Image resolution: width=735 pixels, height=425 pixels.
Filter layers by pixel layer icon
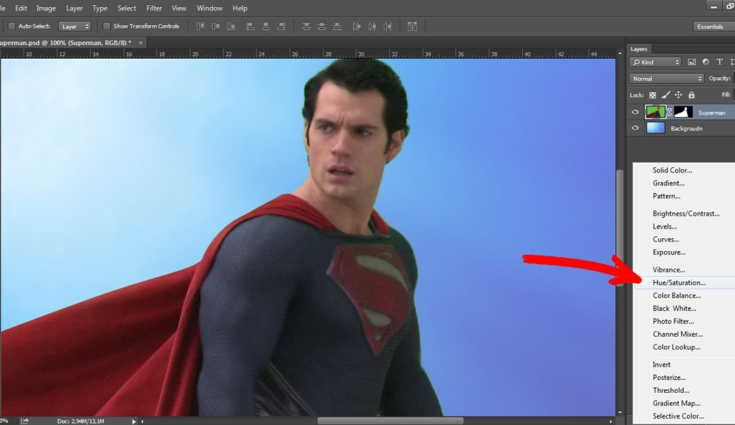691,62
